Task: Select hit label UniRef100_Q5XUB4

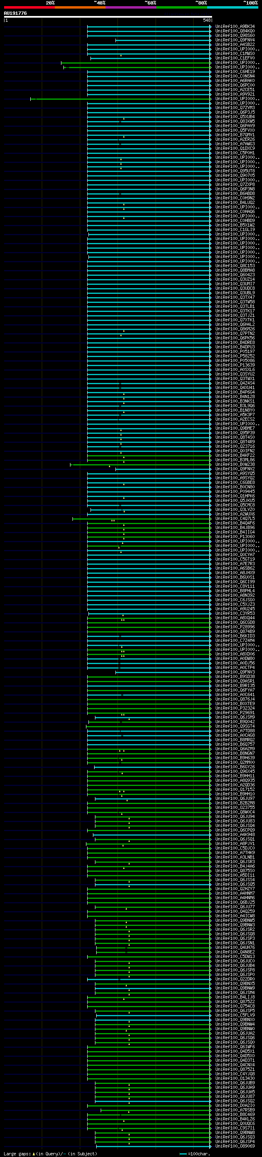Action: click(235, 117)
